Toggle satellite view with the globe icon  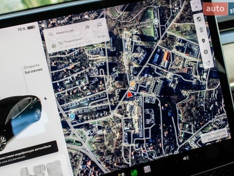(x=199, y=19)
